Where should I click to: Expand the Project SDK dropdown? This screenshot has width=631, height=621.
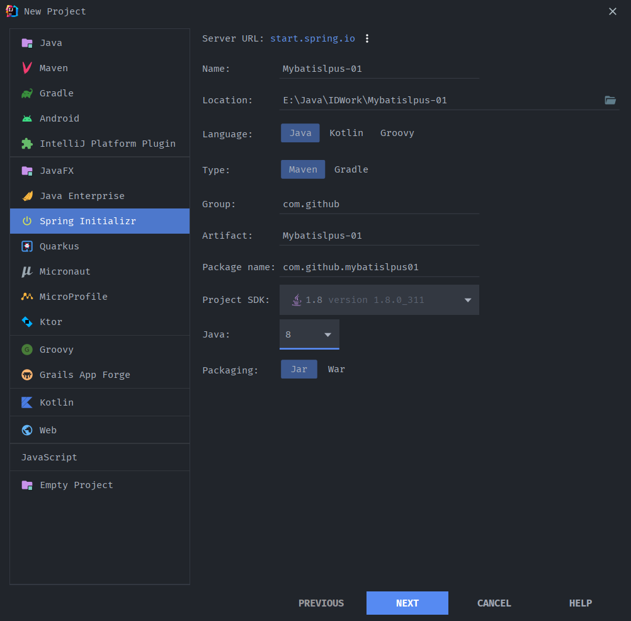click(467, 300)
